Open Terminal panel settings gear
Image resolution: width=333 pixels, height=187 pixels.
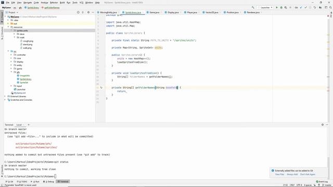(323, 125)
